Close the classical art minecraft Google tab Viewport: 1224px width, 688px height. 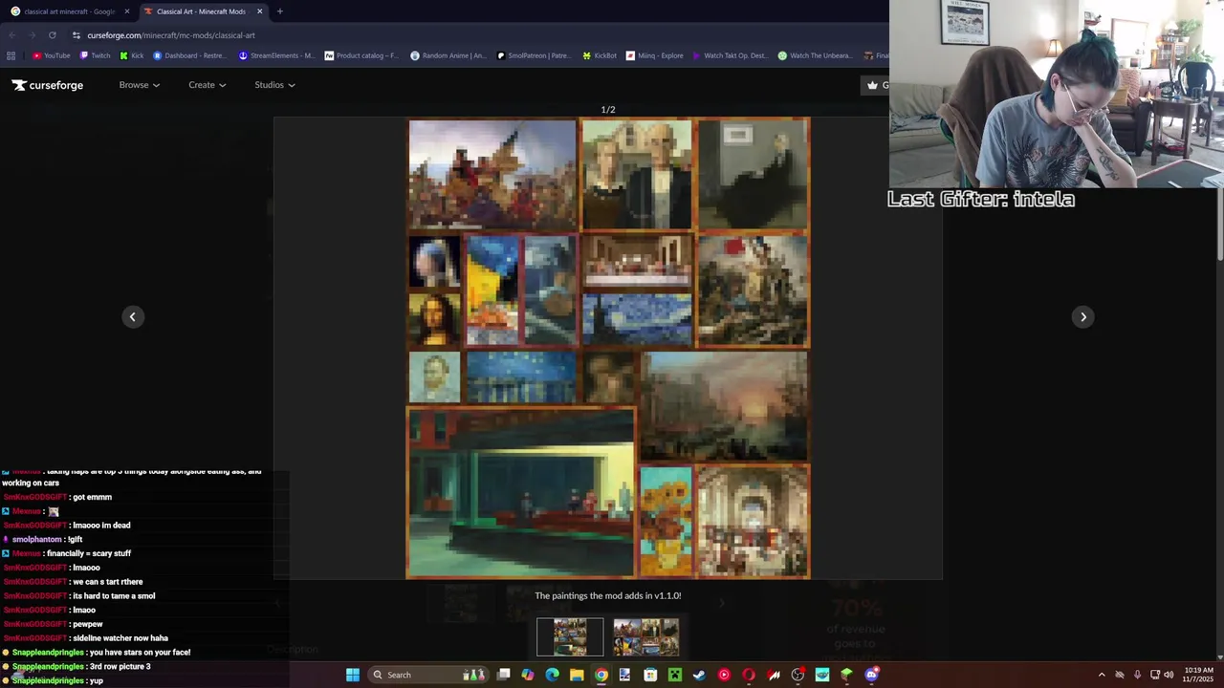(126, 11)
